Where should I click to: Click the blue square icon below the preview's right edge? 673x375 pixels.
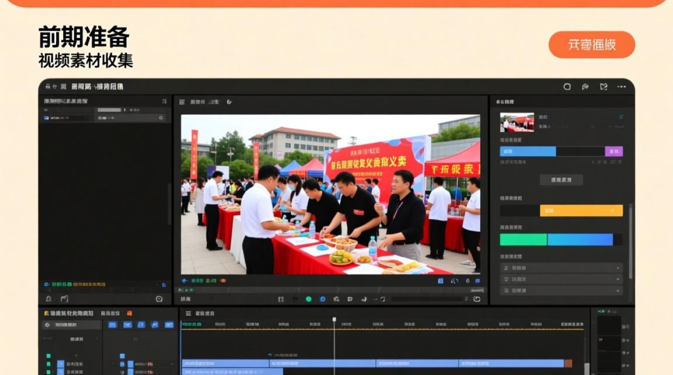click(441, 281)
